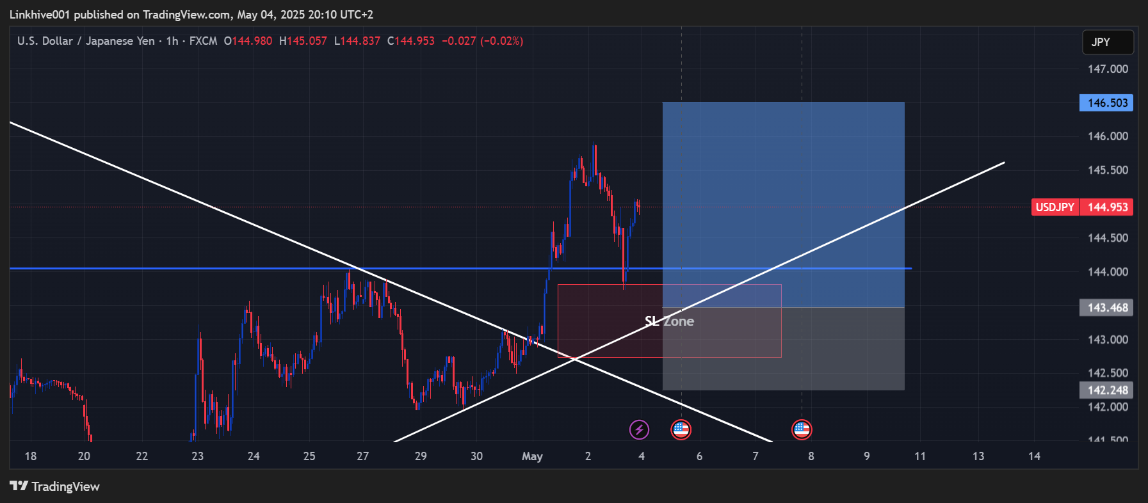Click date 11 on time axis
Screen dimensions: 1148x503
[x=920, y=456]
